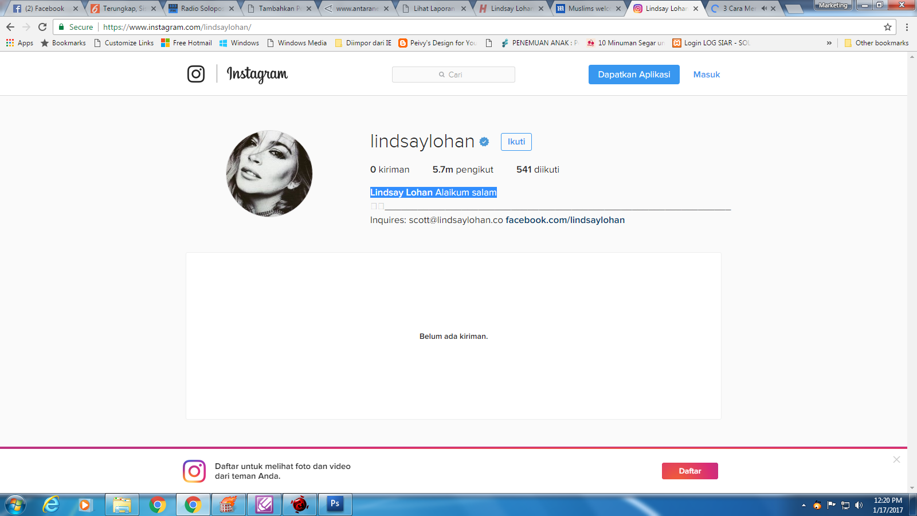Screen dimensions: 917x516
Task: Open the volume speaker icon in the system tray
Action: point(859,505)
